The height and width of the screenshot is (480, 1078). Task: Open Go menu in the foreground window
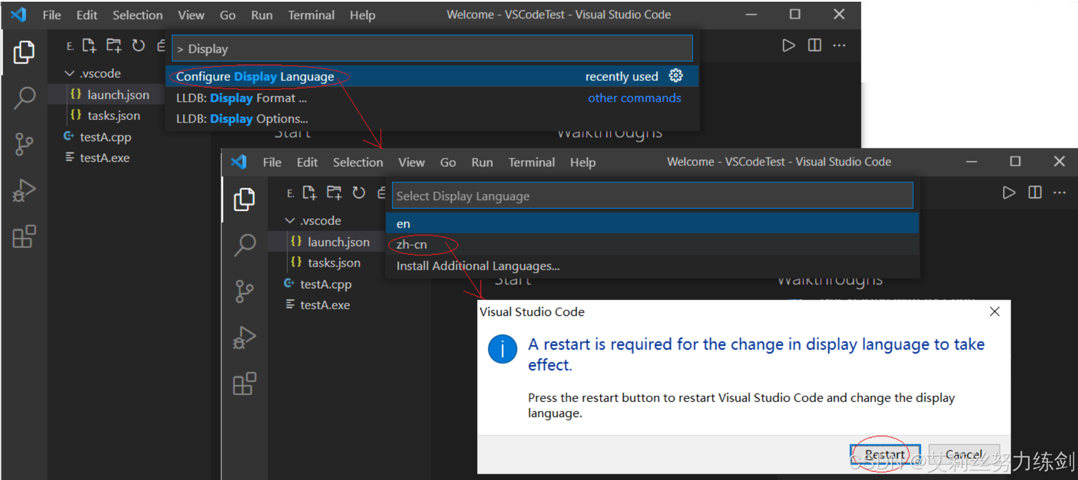448,162
